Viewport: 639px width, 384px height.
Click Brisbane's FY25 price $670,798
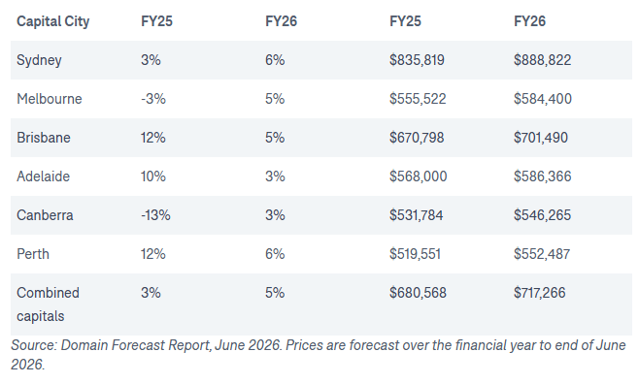click(417, 138)
